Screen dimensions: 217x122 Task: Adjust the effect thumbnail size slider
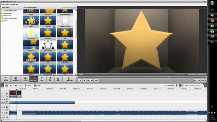(68, 7)
